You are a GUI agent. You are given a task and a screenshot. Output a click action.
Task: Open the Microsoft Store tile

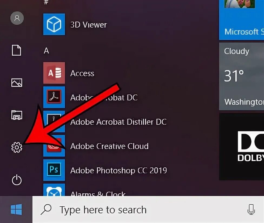[x=242, y=20]
